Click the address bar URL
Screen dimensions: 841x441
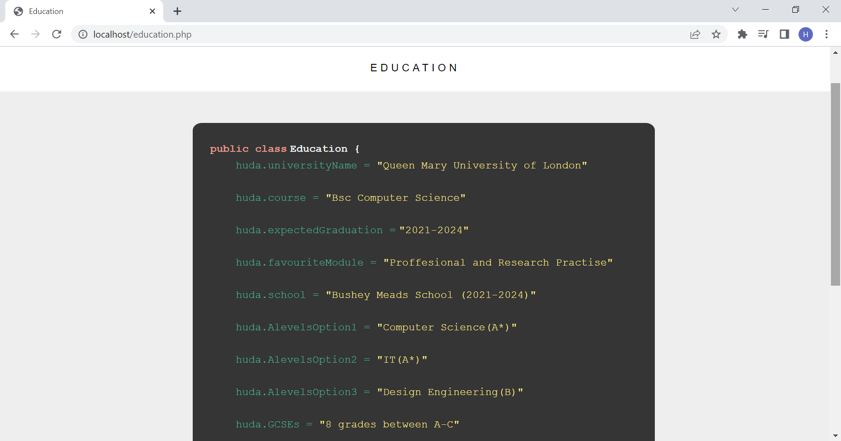(142, 34)
